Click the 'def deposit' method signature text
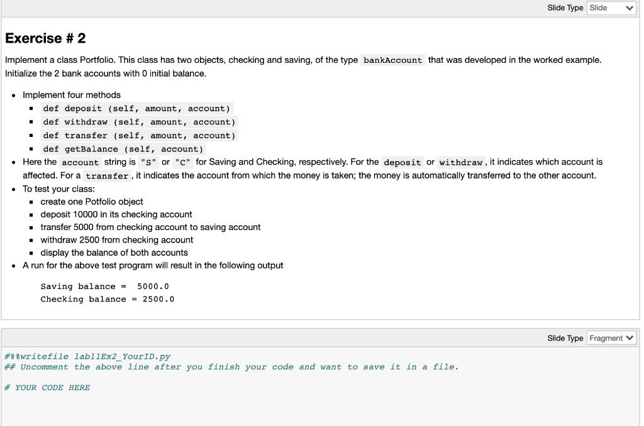The image size is (644, 426). tap(136, 108)
